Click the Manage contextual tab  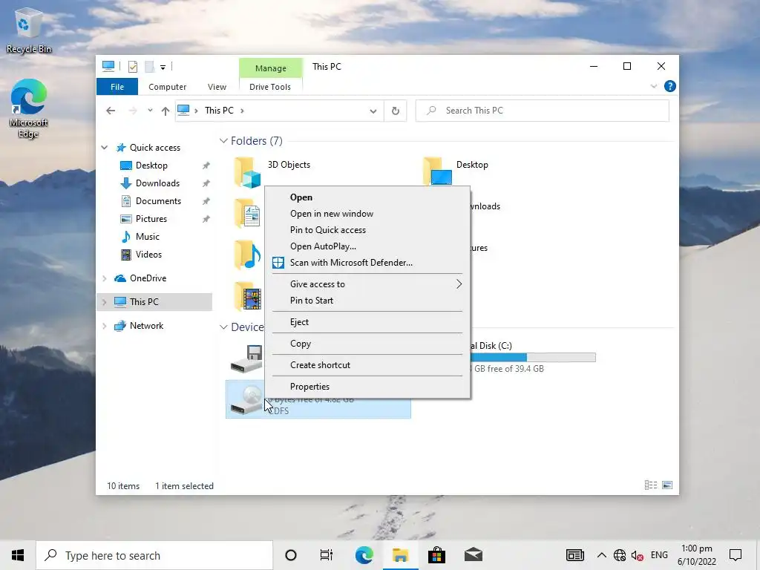click(270, 68)
